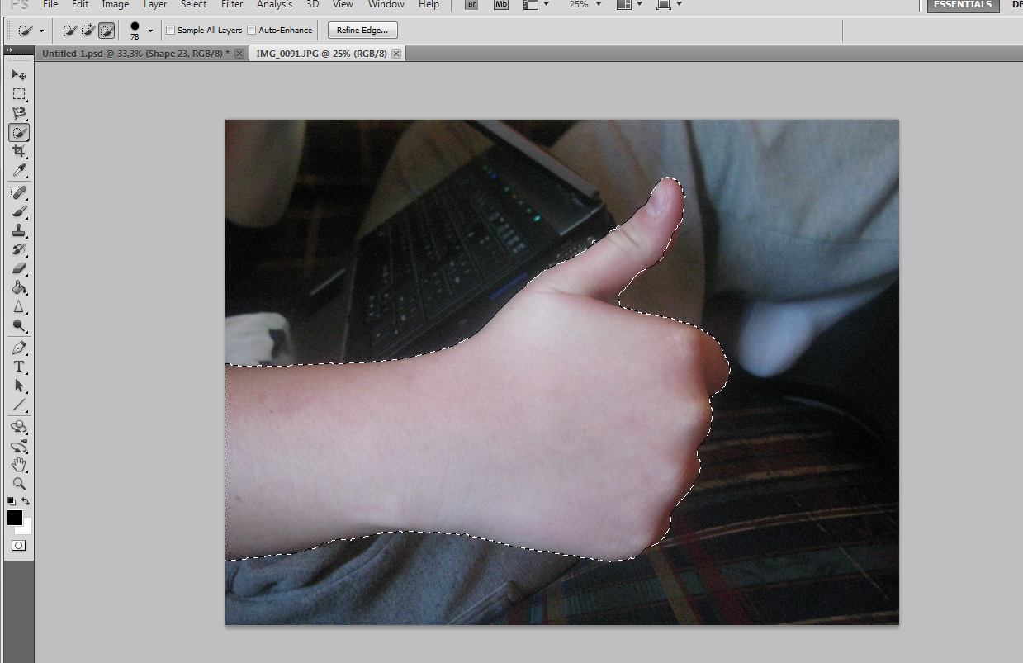Close the Untitled-1.psd tab
The width and height of the screenshot is (1023, 663).
point(239,54)
